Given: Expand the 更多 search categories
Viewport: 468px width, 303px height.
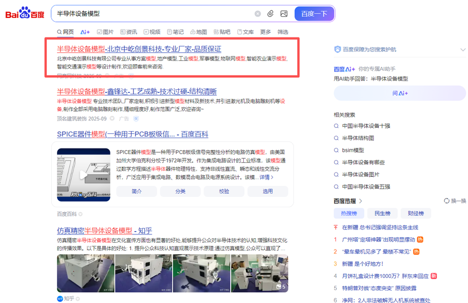Looking at the screenshot, I should [265, 32].
